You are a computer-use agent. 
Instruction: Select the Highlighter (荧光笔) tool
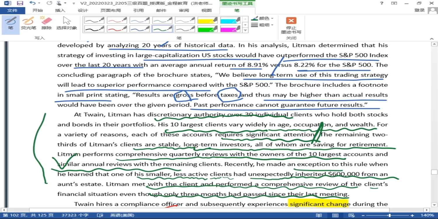coord(28,23)
